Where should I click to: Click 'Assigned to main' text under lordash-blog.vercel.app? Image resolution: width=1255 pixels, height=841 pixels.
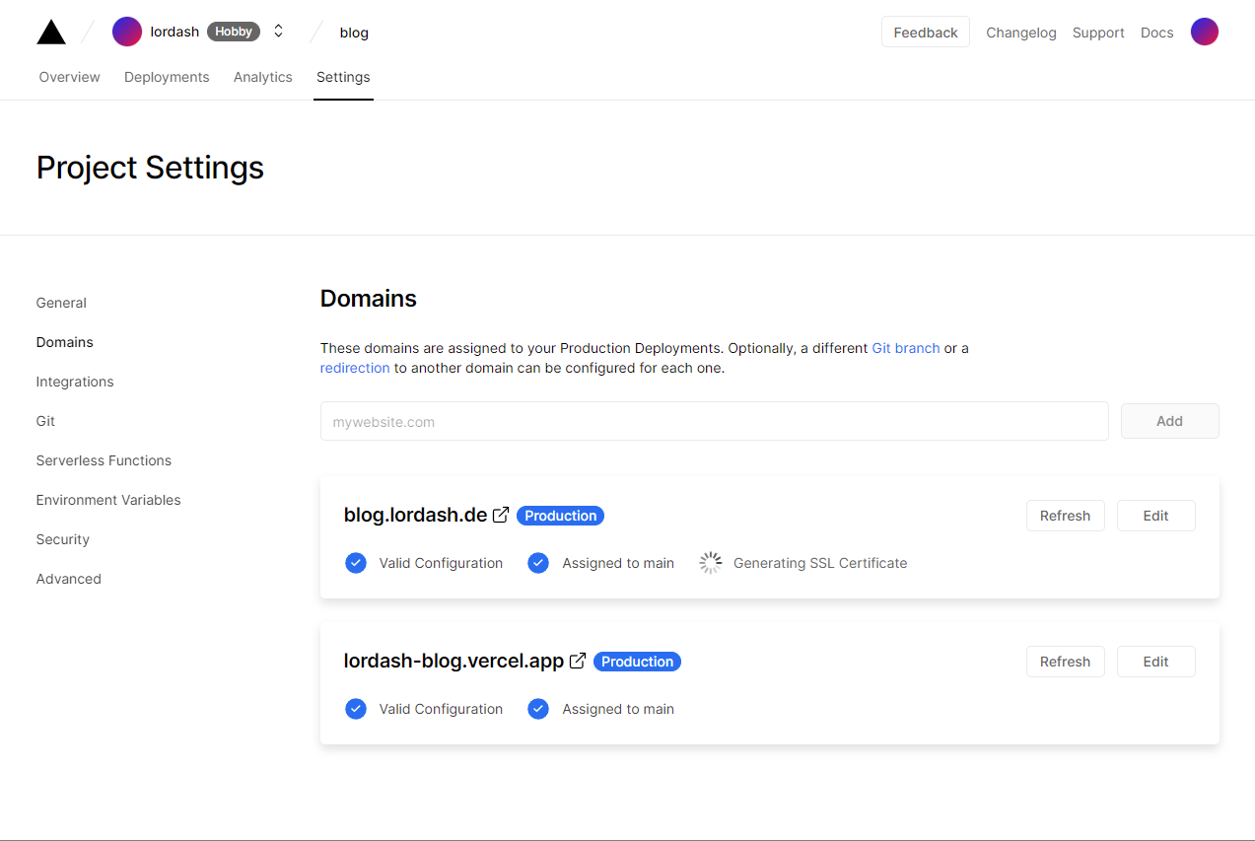[x=618, y=709]
